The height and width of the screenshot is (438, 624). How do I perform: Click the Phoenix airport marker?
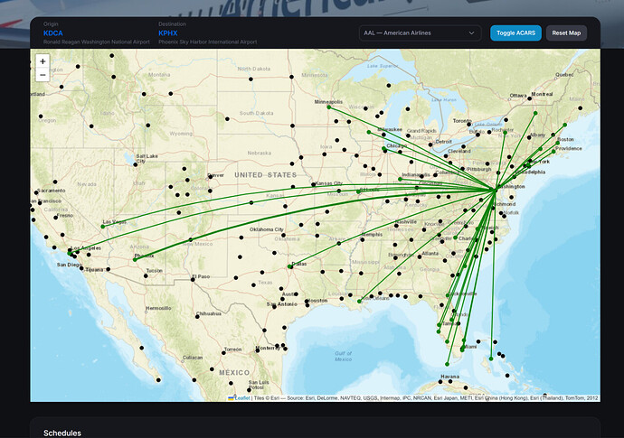[135, 259]
